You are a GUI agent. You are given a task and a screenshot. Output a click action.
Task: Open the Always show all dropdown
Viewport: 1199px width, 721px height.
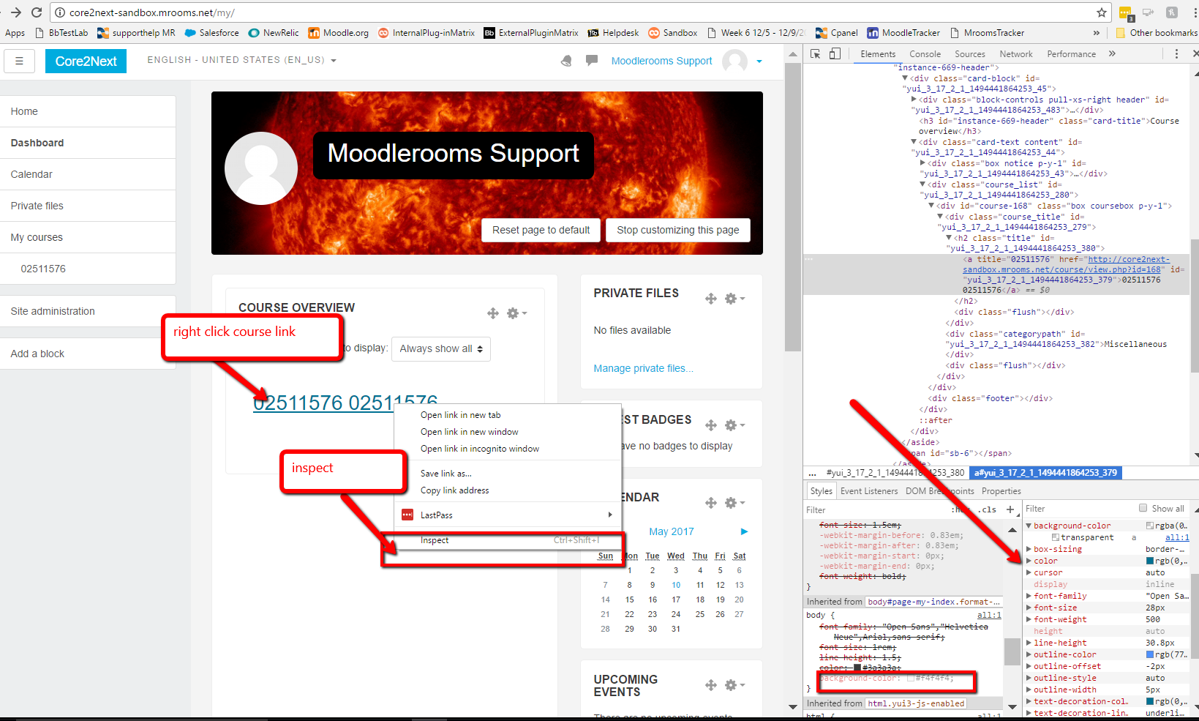tap(441, 349)
